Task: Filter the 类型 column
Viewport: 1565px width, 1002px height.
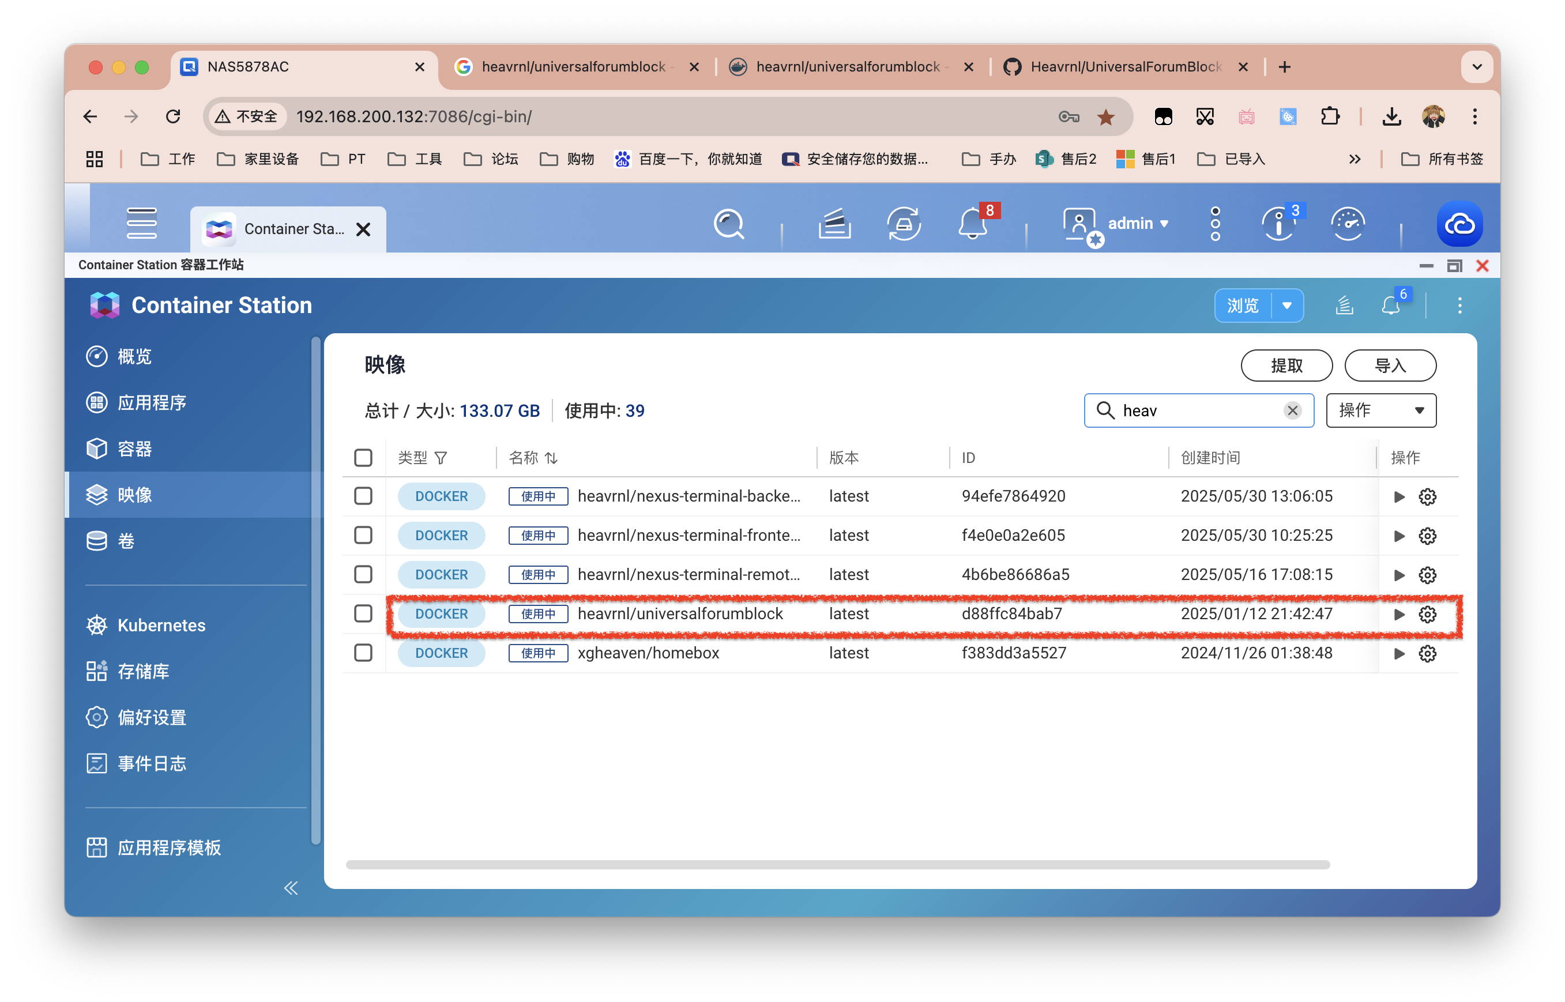Action: 441,458
